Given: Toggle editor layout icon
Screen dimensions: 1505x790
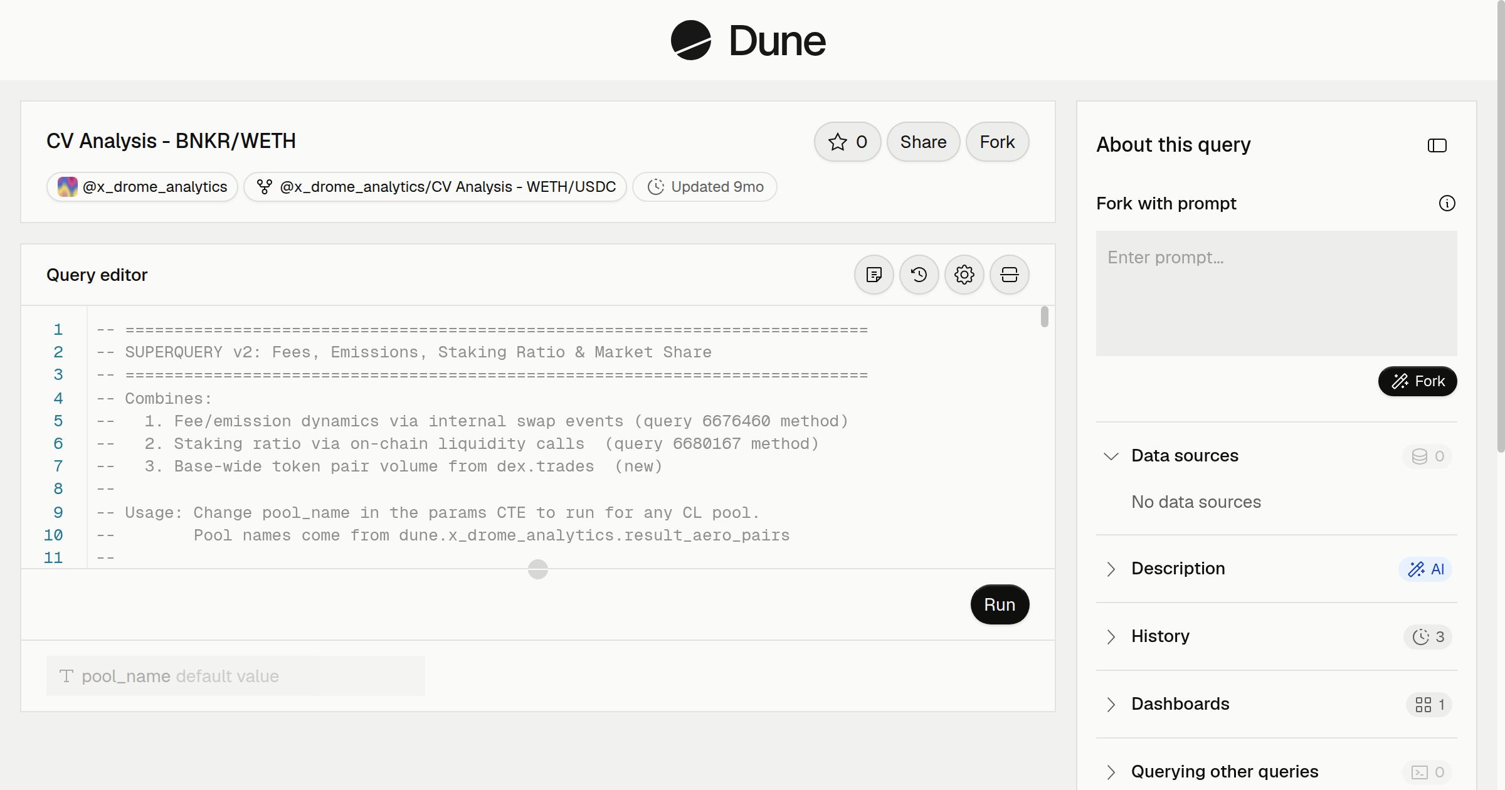Looking at the screenshot, I should [1009, 275].
